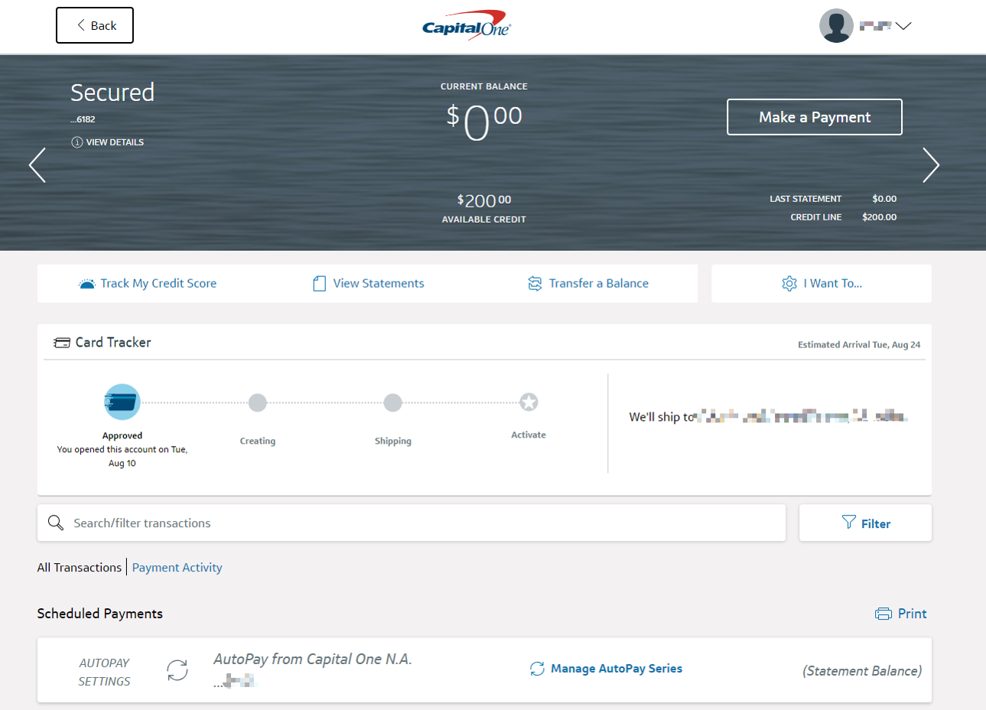This screenshot has width=986, height=710.
Task: Click the user profile avatar
Action: (x=836, y=25)
